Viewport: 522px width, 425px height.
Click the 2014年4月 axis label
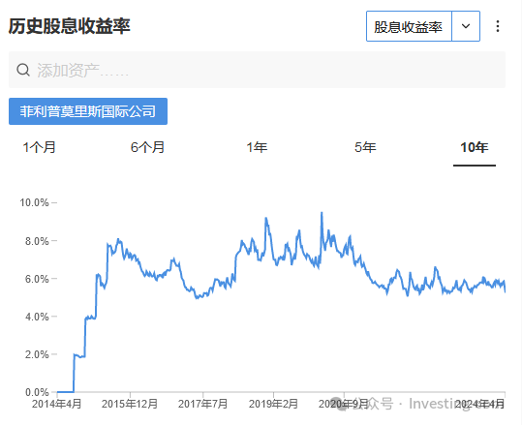[57, 404]
